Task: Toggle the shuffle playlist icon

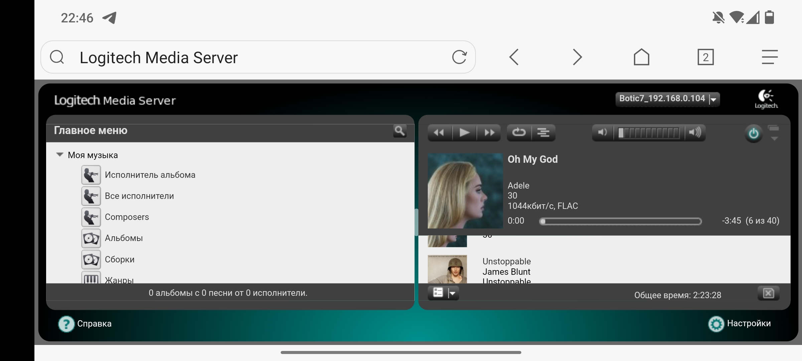Action: coord(543,133)
